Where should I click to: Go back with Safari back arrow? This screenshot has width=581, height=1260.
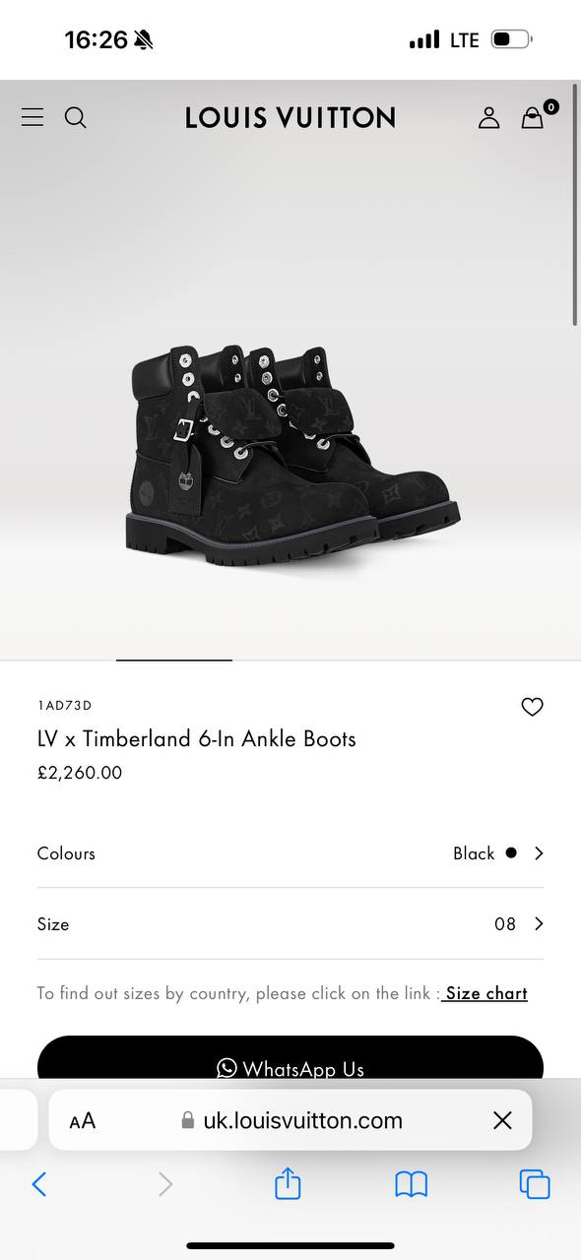[x=39, y=1184]
